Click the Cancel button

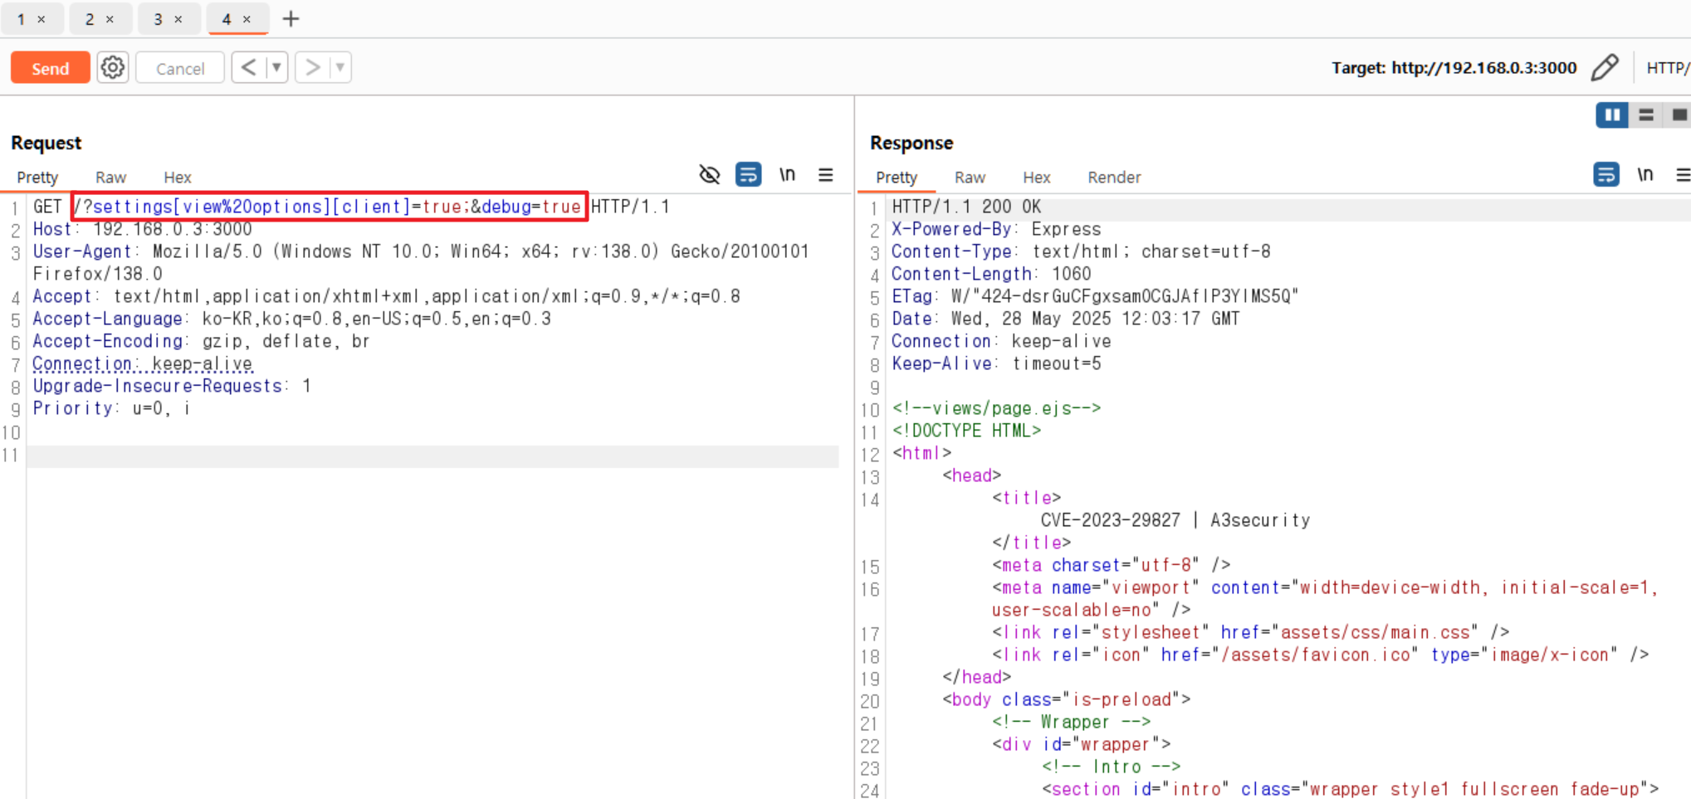tap(180, 68)
